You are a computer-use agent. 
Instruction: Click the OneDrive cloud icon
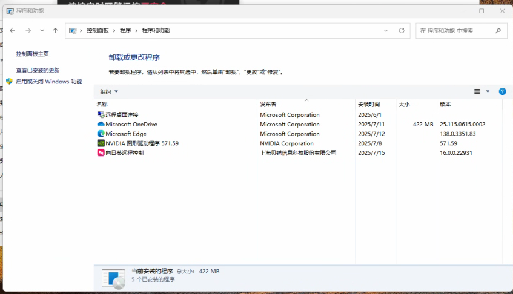tap(101, 124)
